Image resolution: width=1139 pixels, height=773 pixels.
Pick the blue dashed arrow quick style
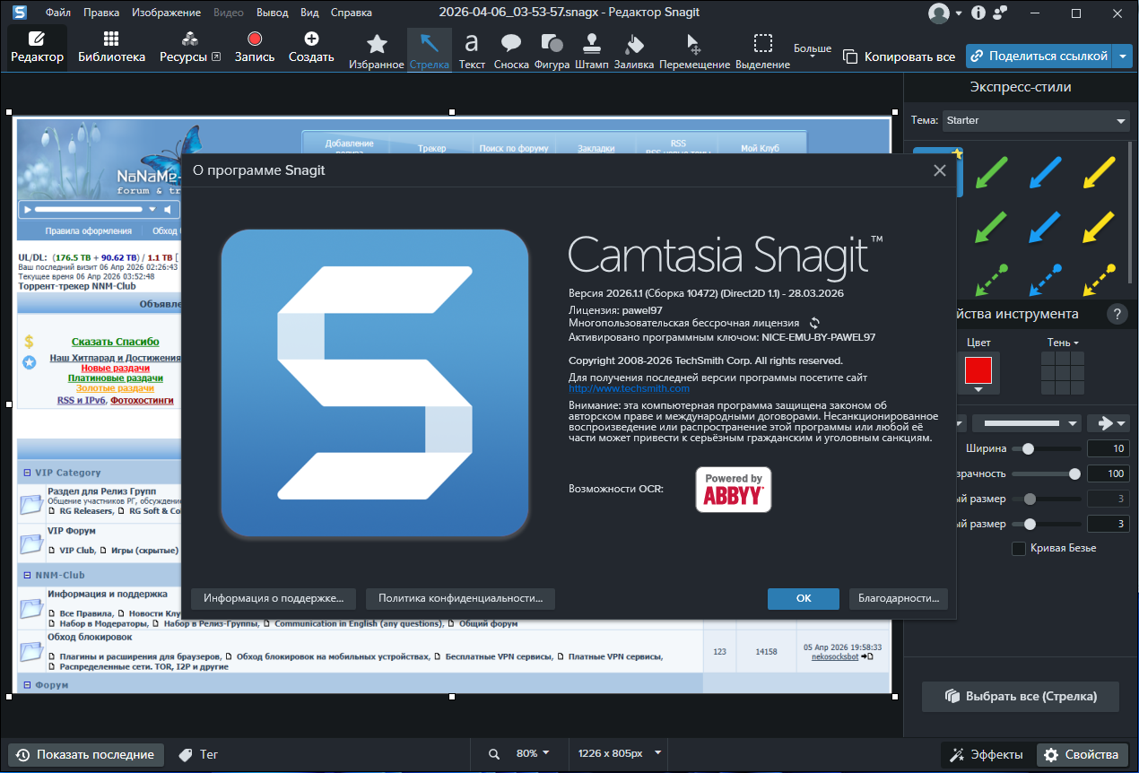1044,280
